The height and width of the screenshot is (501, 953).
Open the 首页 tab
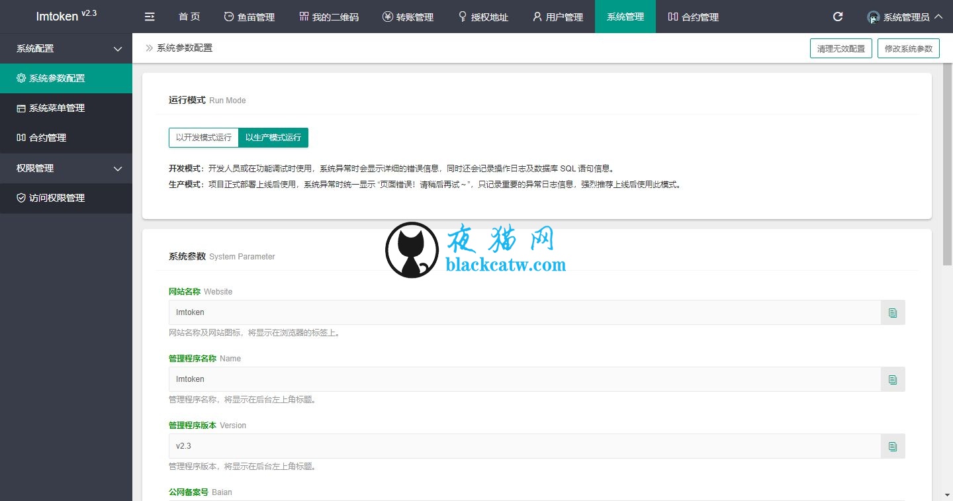189,17
